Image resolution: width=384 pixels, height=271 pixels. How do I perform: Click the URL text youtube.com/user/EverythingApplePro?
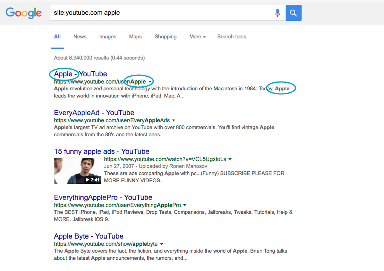coord(118,205)
